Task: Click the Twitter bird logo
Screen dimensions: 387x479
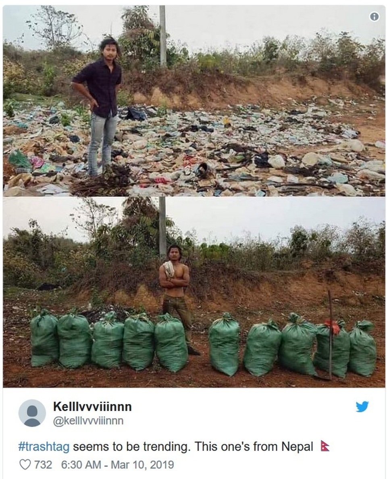Action: pos(362,407)
